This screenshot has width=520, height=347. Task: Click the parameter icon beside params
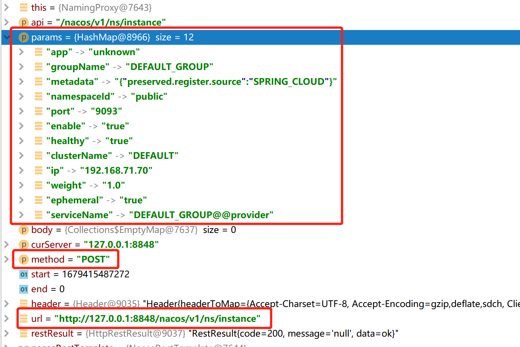click(x=24, y=37)
